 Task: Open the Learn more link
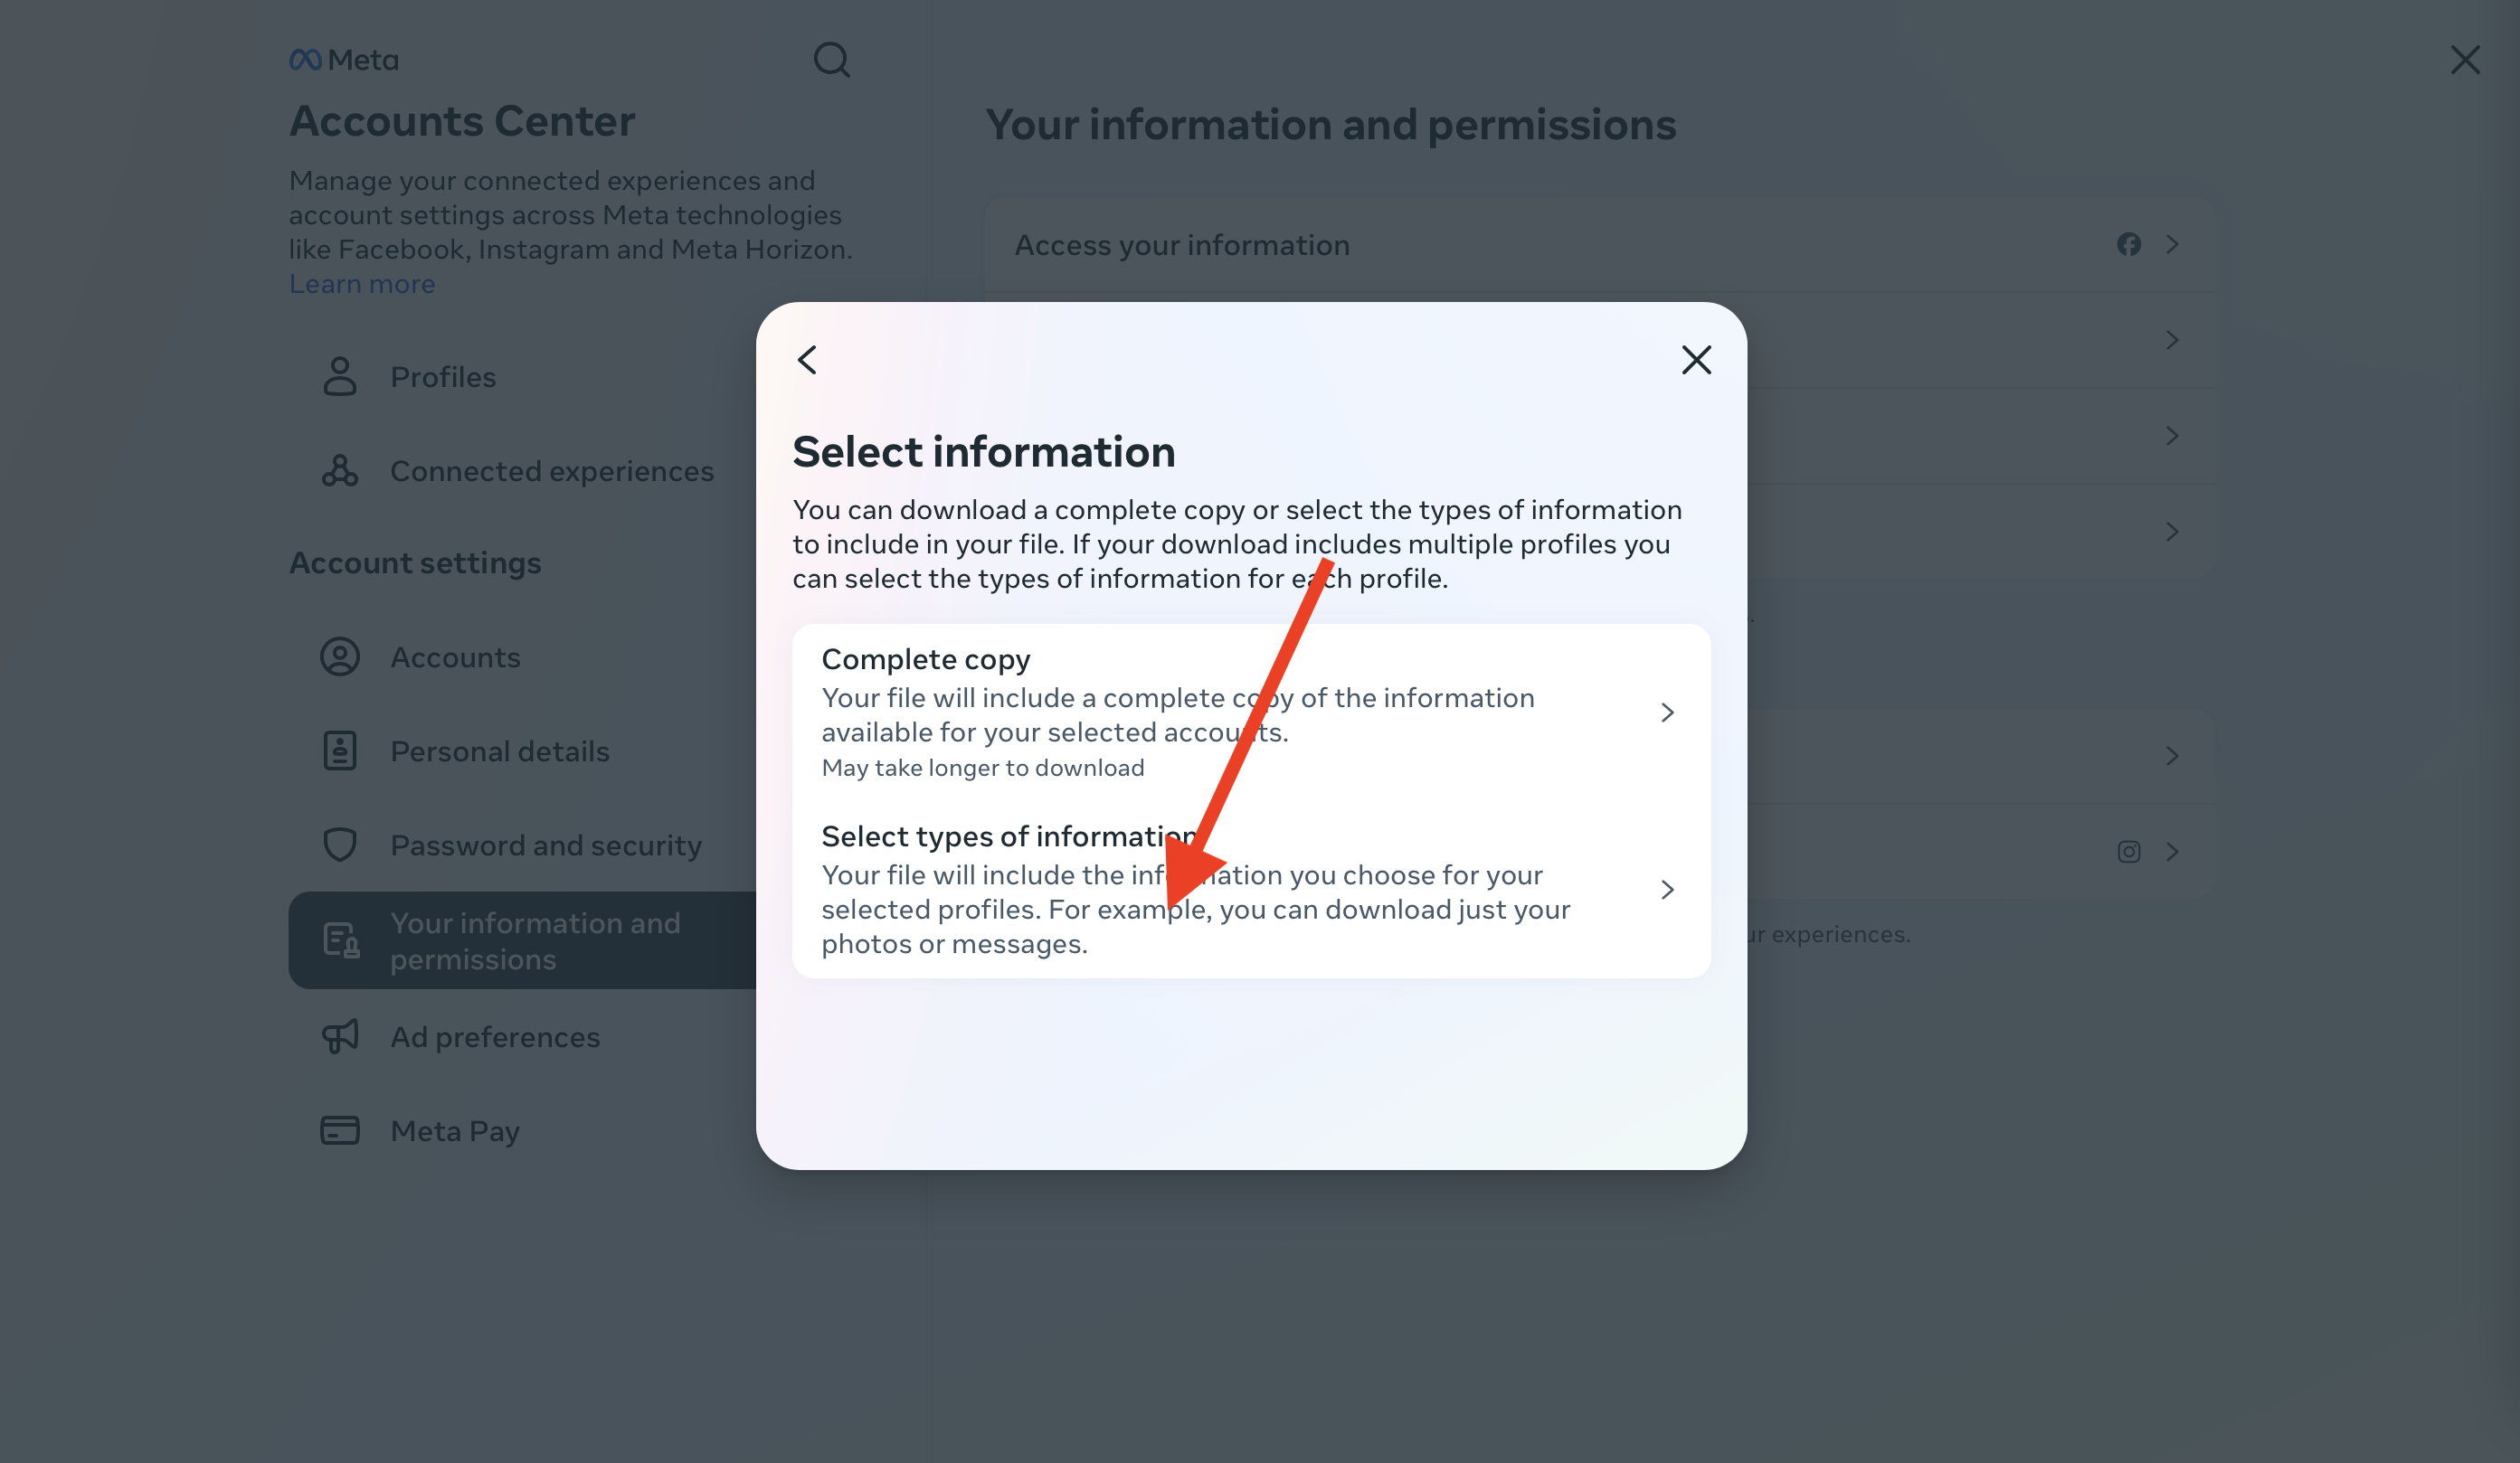click(x=362, y=284)
